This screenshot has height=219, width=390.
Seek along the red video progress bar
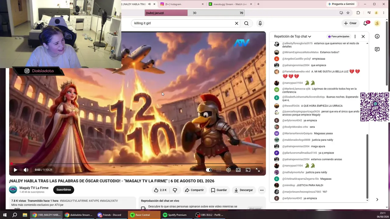click(137, 164)
